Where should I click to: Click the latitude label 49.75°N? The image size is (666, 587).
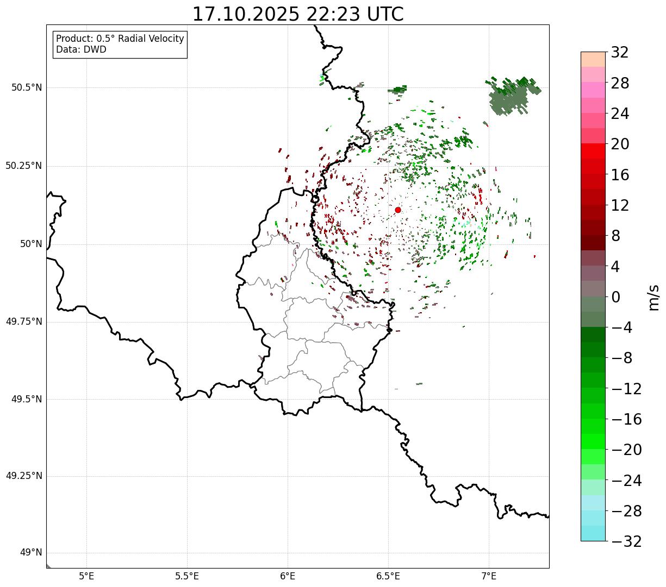point(24,321)
